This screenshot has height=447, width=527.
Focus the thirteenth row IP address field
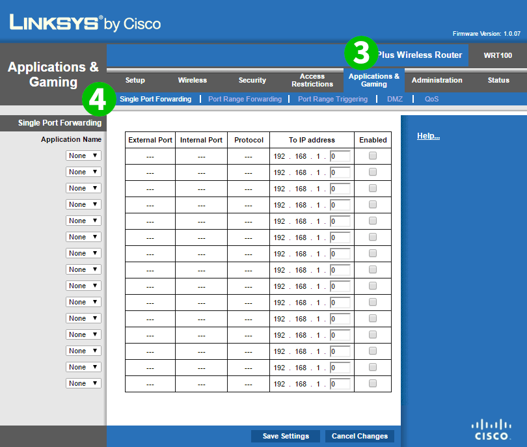click(340, 351)
